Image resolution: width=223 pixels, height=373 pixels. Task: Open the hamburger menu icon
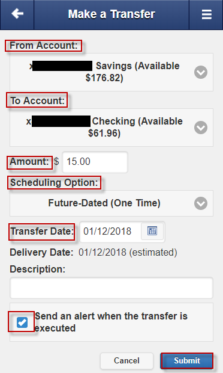[x=206, y=14]
